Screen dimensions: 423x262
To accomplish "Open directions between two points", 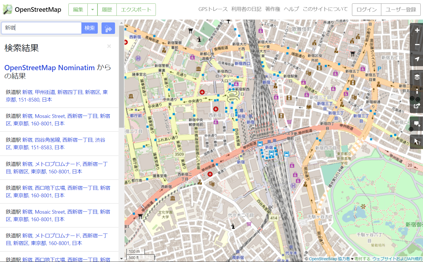I will pyautogui.click(x=108, y=28).
